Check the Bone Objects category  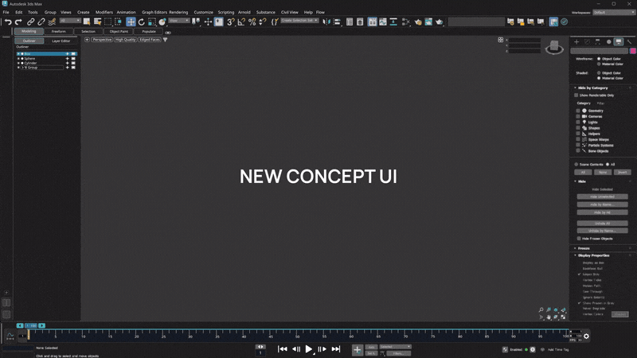tap(578, 151)
